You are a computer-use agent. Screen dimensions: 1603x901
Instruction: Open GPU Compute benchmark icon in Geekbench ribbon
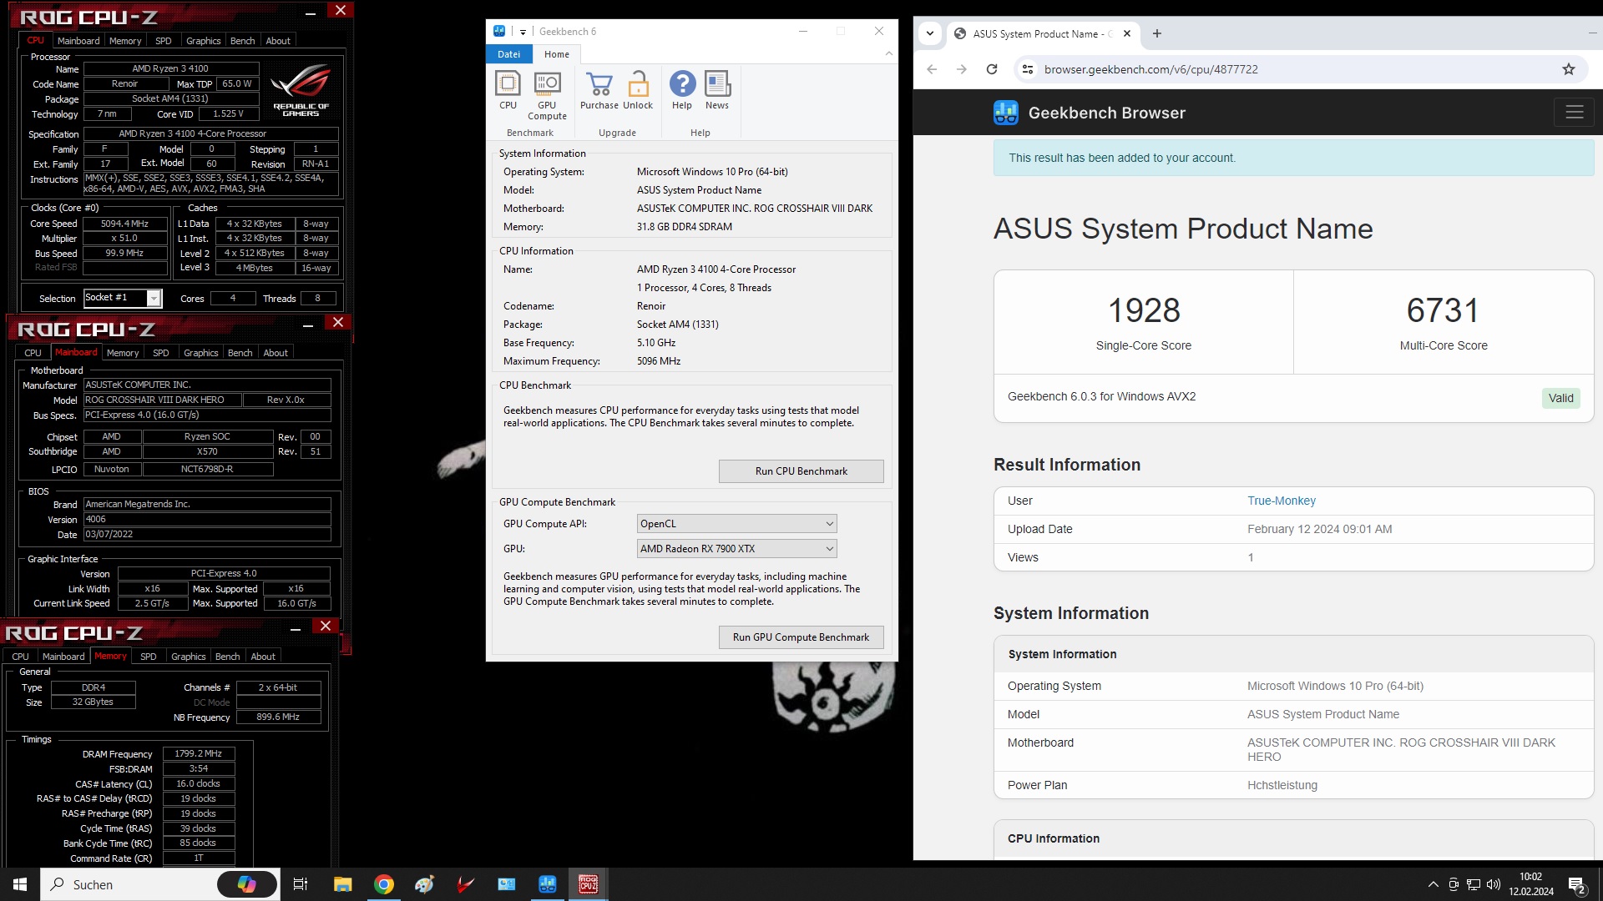[x=547, y=95]
